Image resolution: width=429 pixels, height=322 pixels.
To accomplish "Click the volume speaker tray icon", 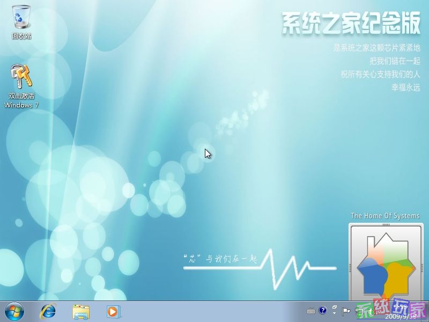I will click(x=371, y=312).
